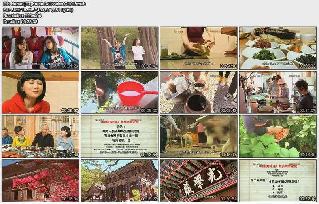Open thumbnail of two women on train seats
The height and width of the screenshot is (204, 319).
tap(40, 48)
